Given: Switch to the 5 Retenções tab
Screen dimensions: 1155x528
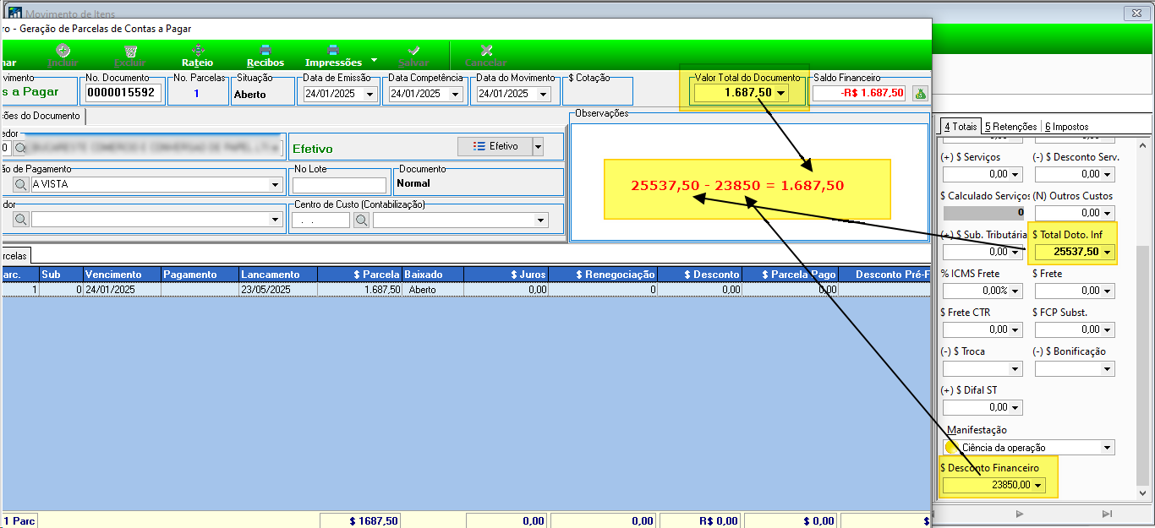Looking at the screenshot, I should pyautogui.click(x=1010, y=127).
